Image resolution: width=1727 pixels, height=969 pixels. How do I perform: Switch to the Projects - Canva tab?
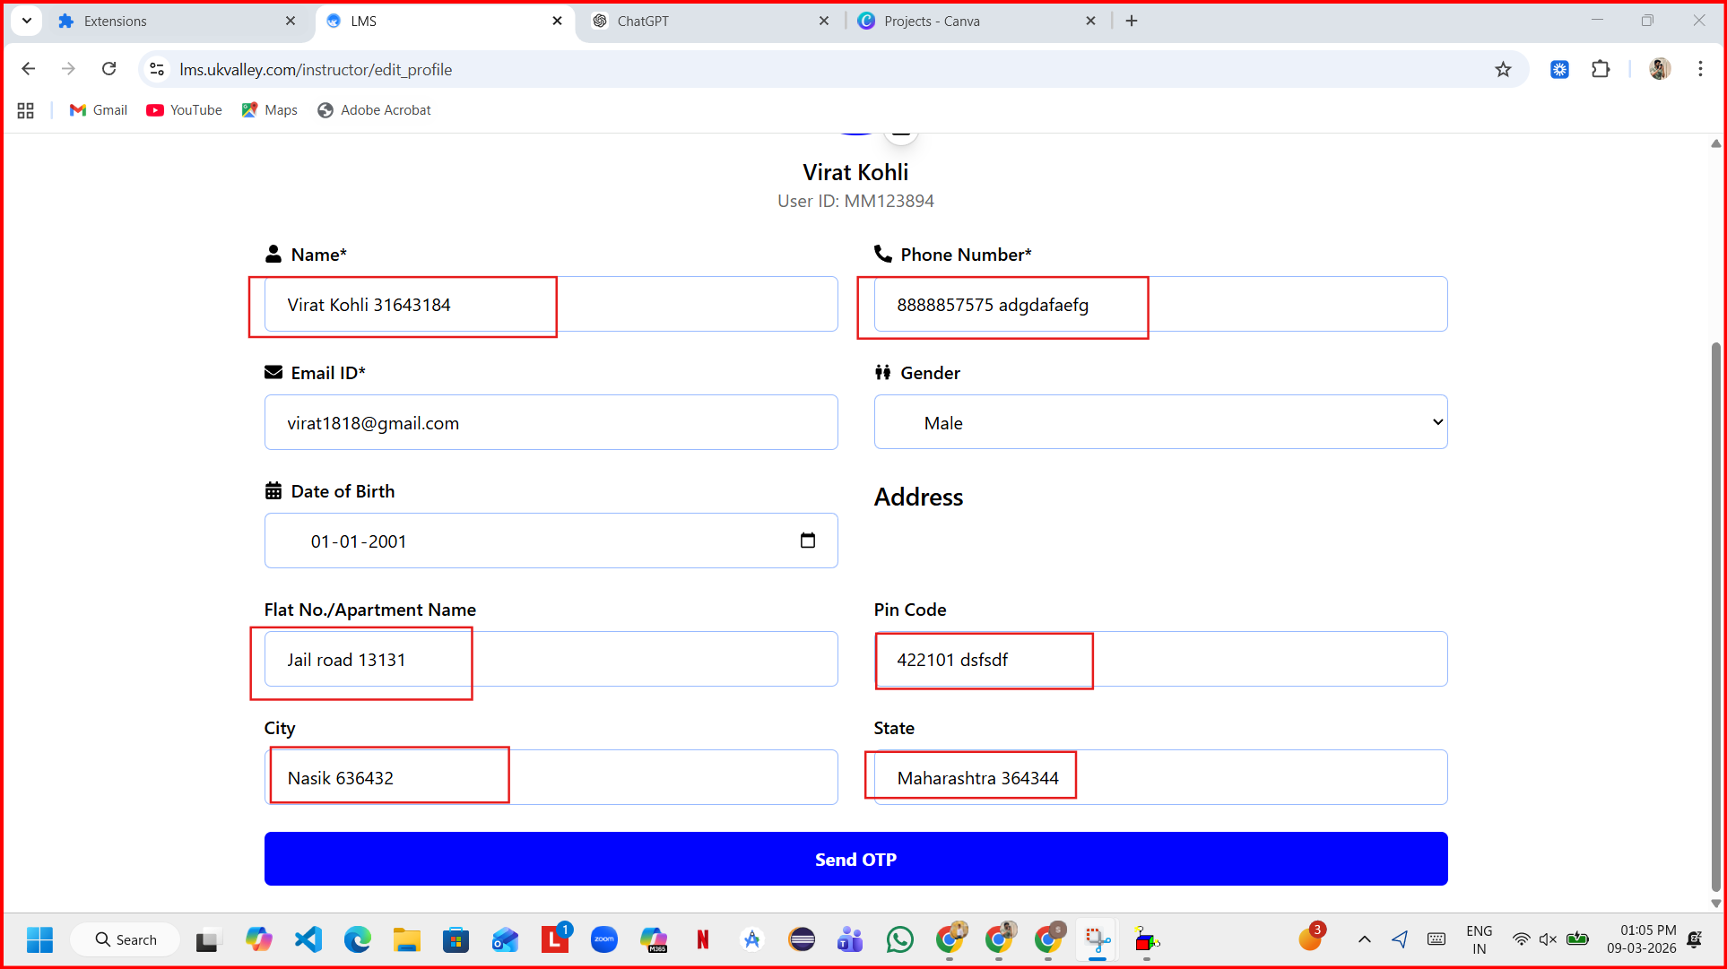(931, 21)
